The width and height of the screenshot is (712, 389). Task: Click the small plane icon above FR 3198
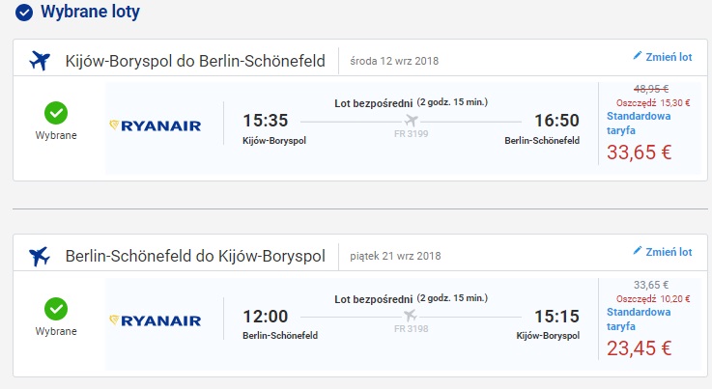pyautogui.click(x=413, y=316)
